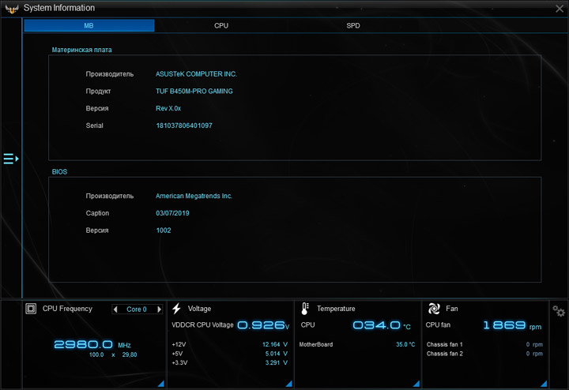Viewport: 569px width, 390px height.
Task: Click the multiplier value 29,80
Action: [130, 354]
